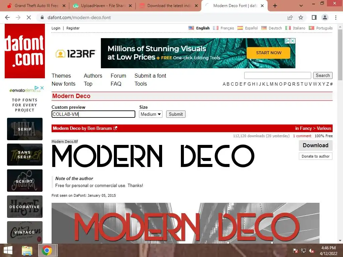Click Donate to author button
This screenshot has height=257, width=343.
tap(316, 156)
